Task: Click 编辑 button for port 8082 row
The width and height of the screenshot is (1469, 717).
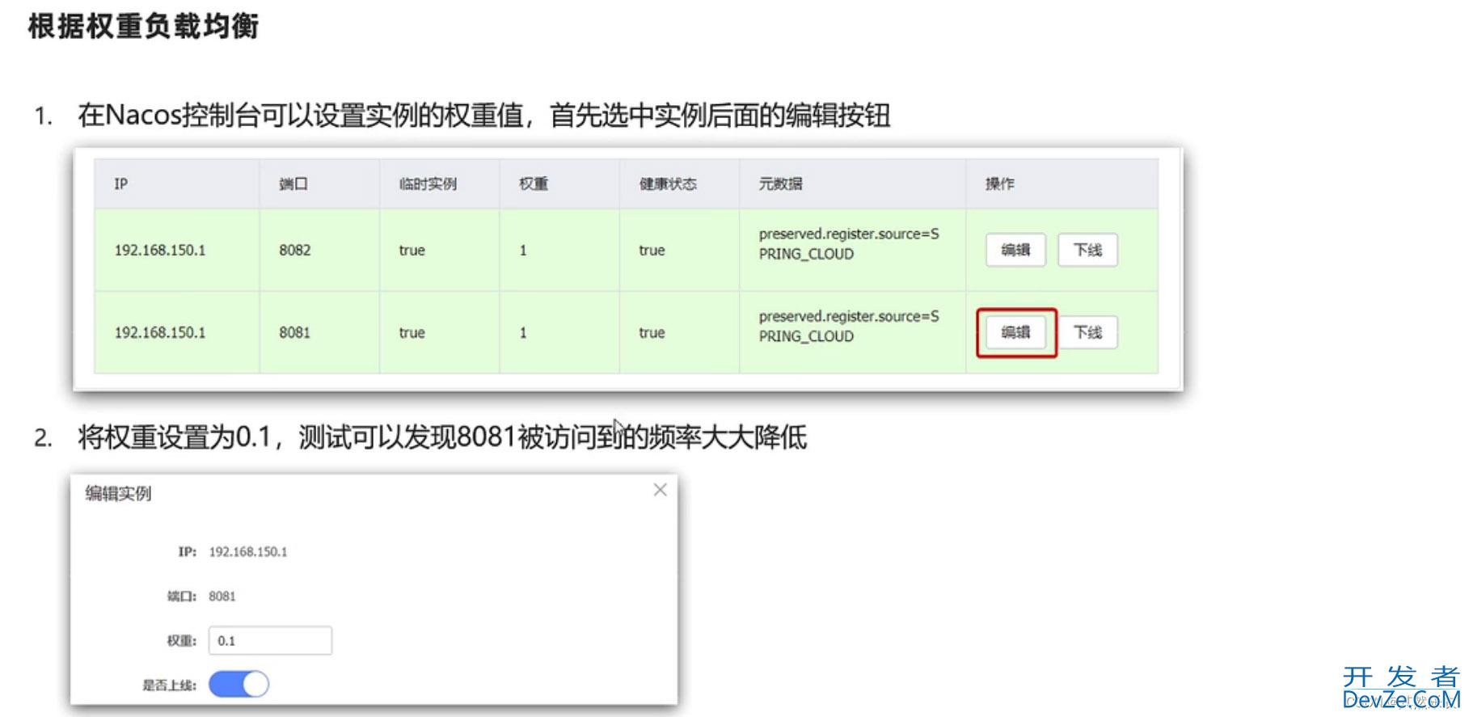Action: [1015, 250]
